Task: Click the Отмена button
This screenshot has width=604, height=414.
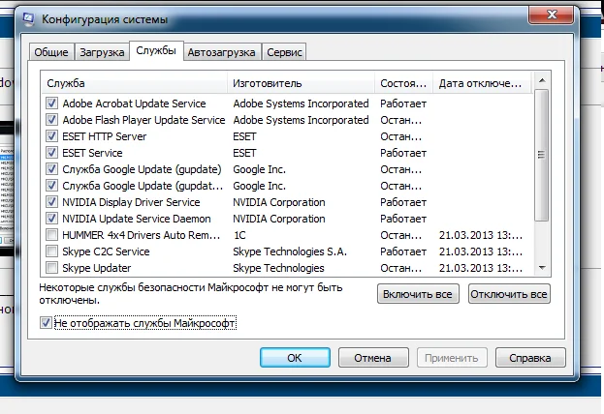Action: coord(371,358)
